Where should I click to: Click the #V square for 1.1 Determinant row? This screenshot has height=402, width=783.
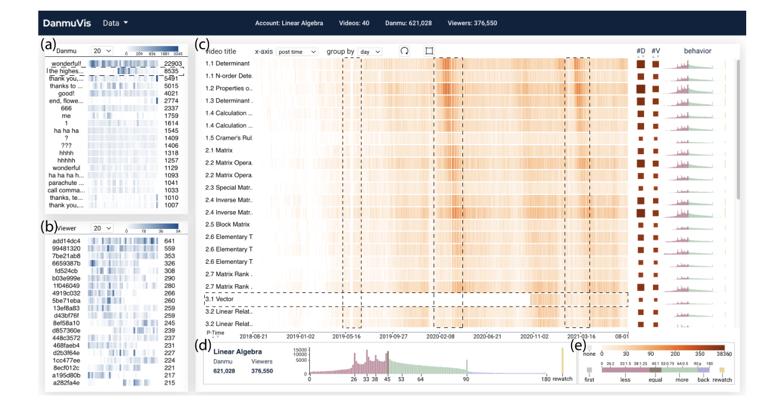(x=655, y=64)
